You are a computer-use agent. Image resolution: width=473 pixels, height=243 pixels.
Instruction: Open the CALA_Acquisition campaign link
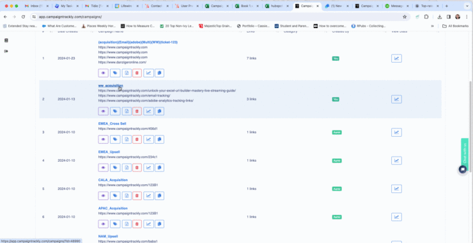[x=113, y=180]
